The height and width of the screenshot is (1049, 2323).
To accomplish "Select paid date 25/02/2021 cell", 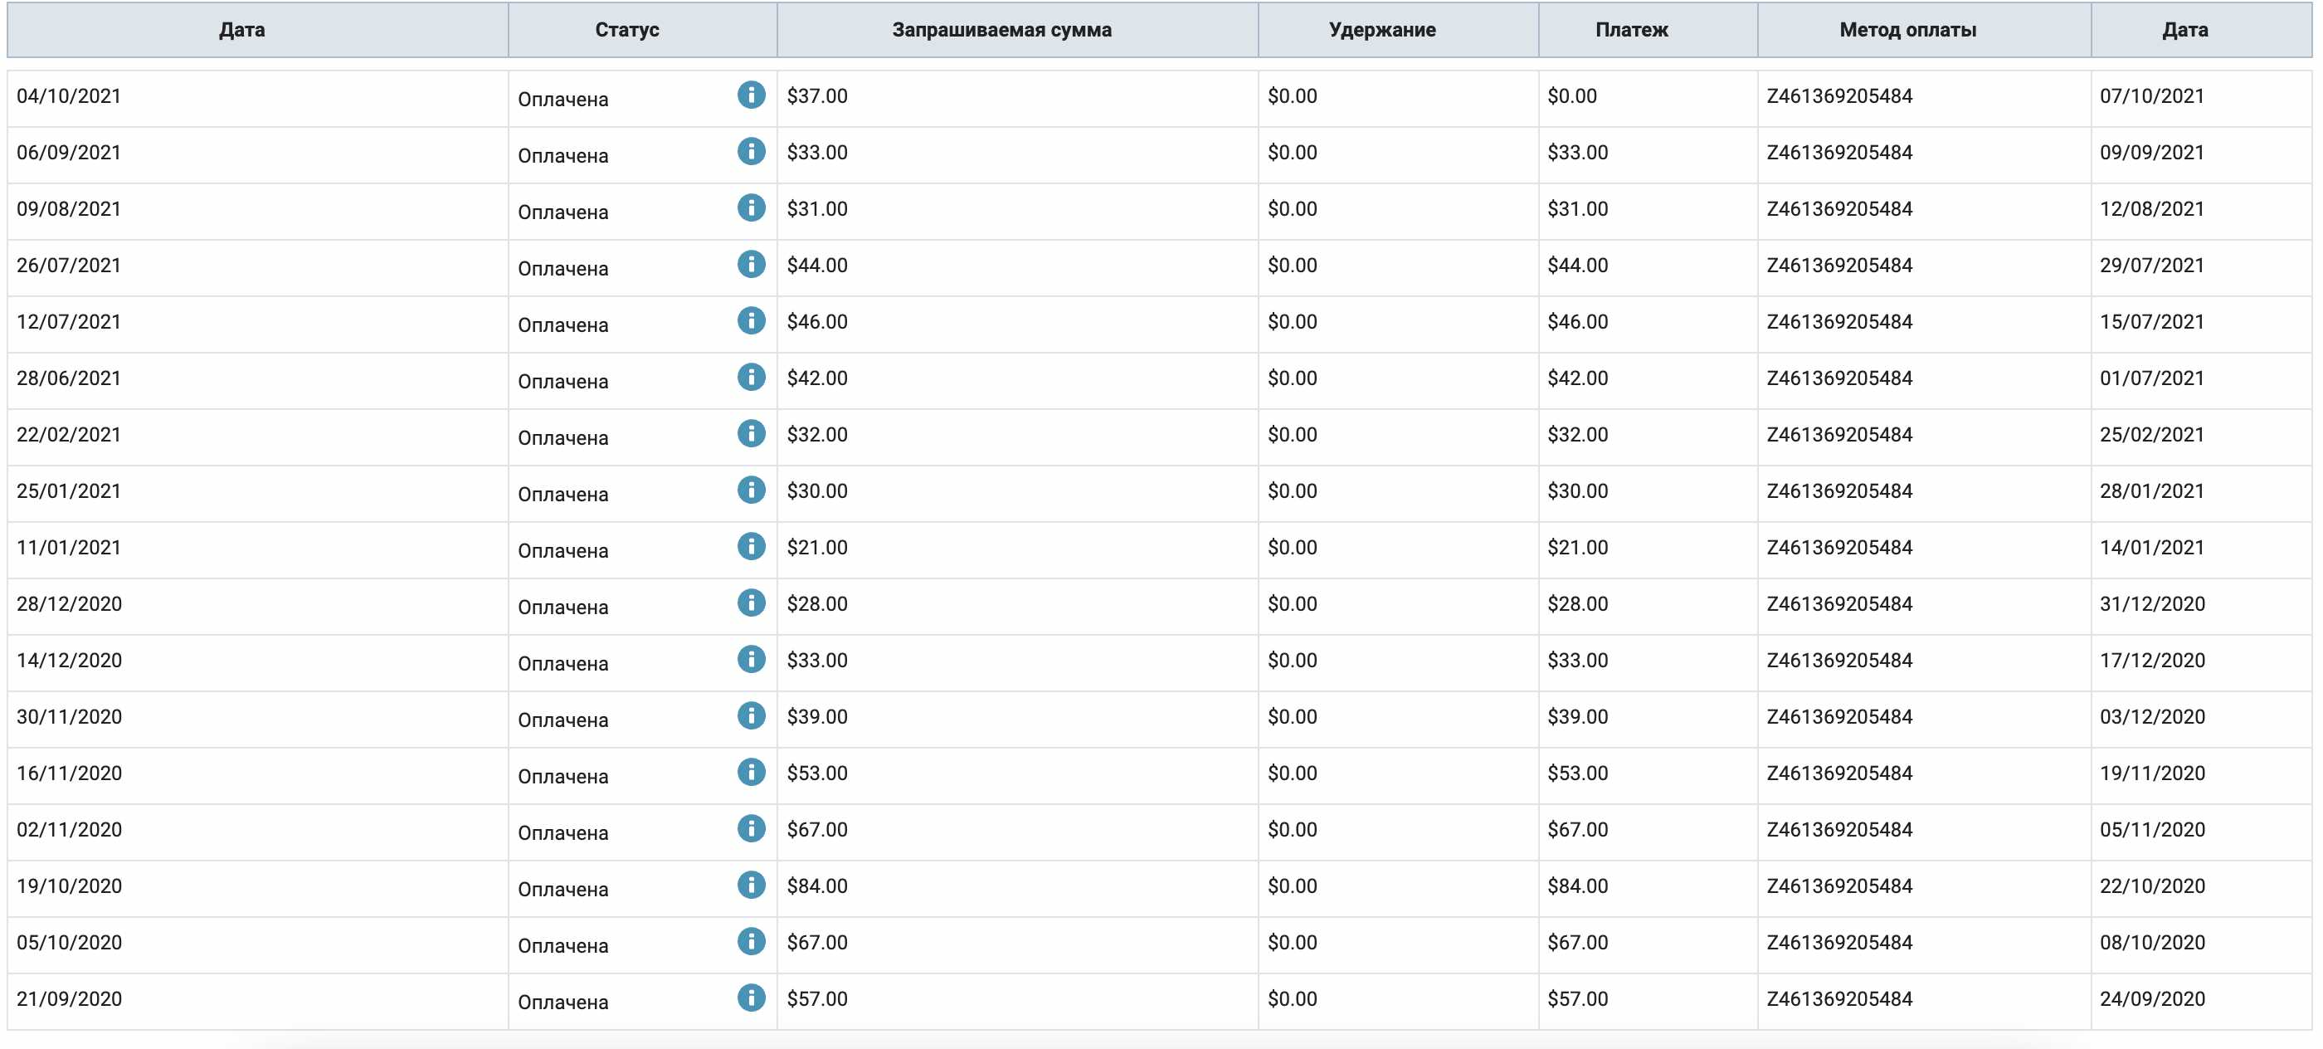I will point(2201,437).
